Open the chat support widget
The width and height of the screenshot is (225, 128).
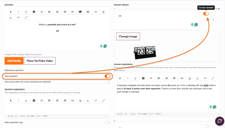pyautogui.click(x=220, y=121)
